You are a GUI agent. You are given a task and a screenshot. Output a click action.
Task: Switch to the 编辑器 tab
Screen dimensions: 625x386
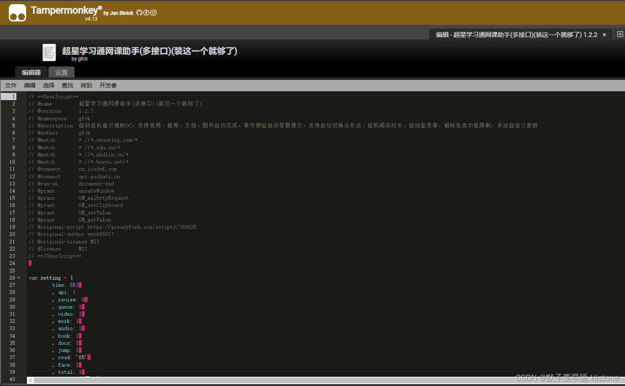tap(31, 72)
